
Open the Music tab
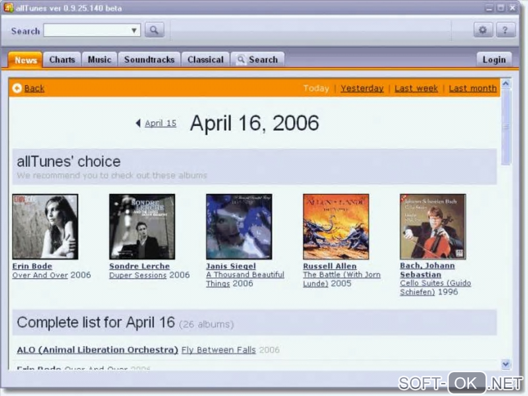pos(99,60)
